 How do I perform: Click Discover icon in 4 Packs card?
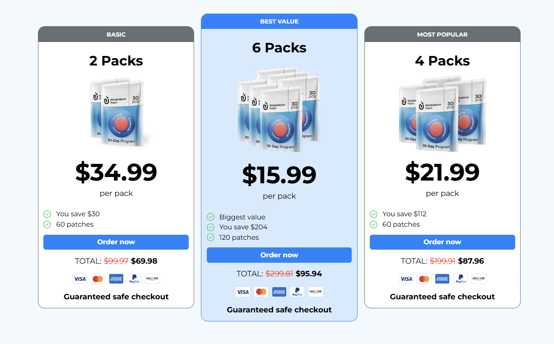(479, 279)
